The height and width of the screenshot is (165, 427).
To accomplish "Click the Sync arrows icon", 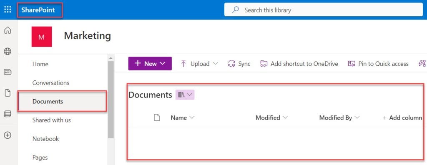I will (231, 64).
